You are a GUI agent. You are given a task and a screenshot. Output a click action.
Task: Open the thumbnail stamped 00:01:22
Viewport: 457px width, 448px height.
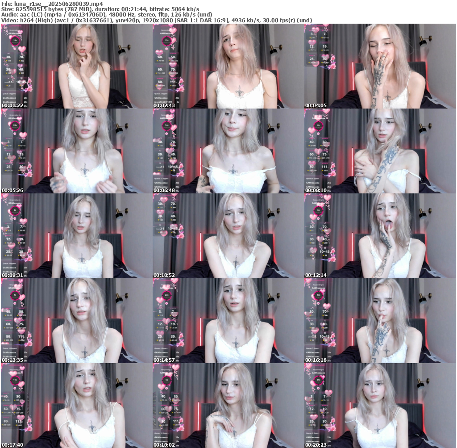click(x=77, y=66)
